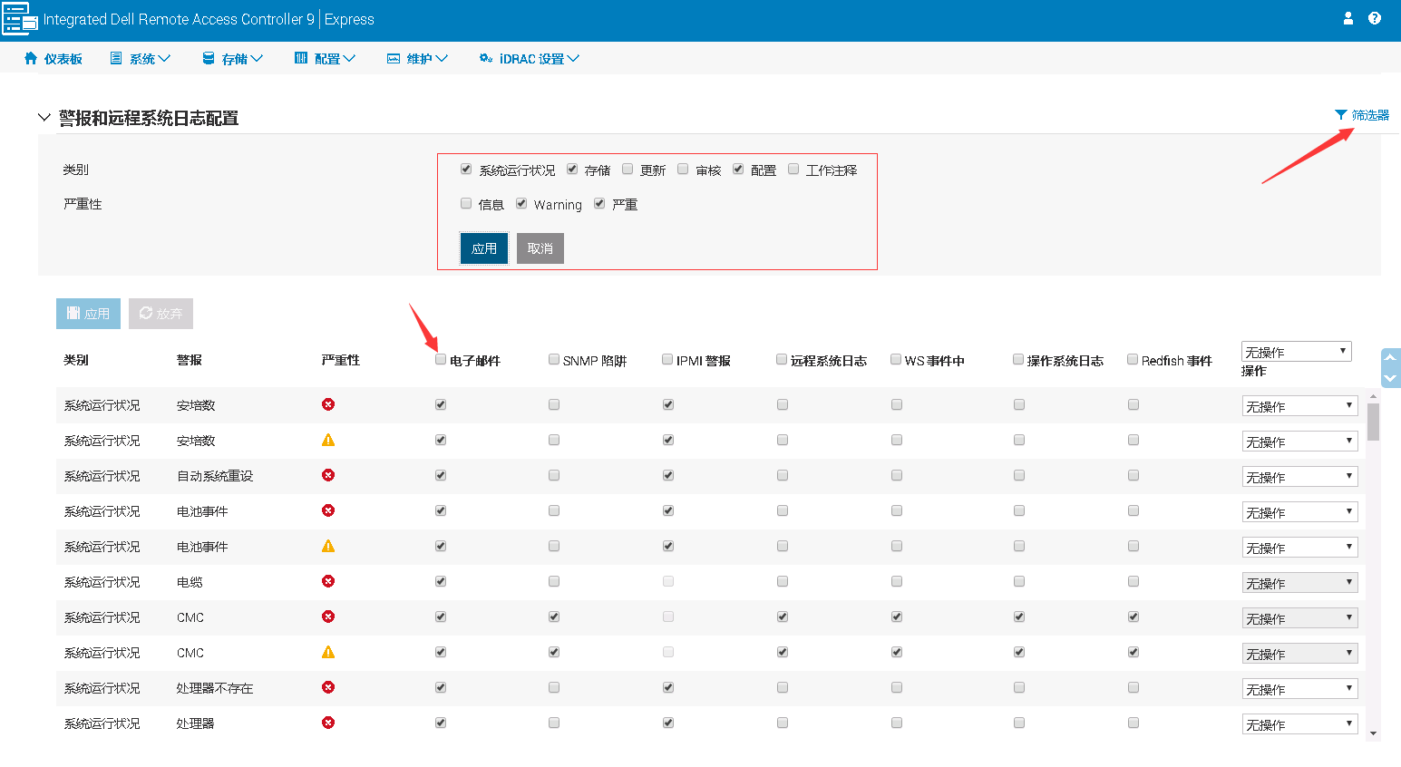Open the action dropdown for 处理器 row
Viewport: 1401px width, 767px height.
(1299, 724)
